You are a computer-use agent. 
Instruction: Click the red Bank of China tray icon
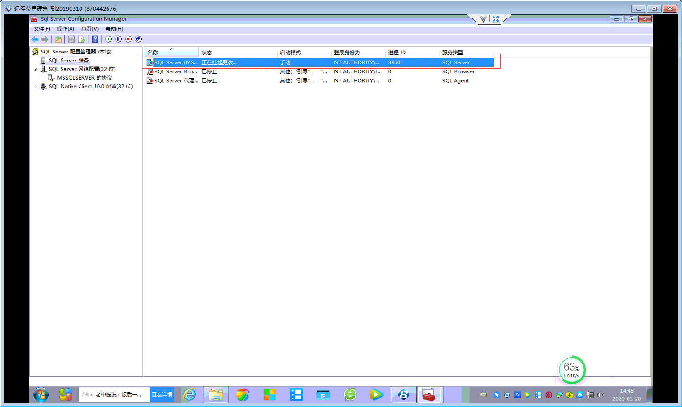point(548,395)
